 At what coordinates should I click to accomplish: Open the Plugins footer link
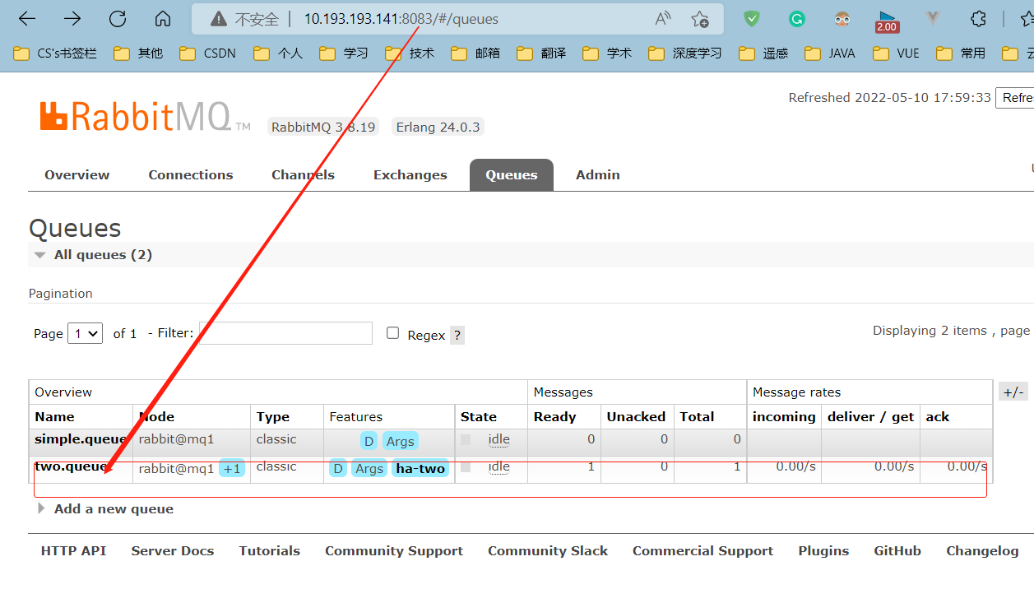pos(823,551)
